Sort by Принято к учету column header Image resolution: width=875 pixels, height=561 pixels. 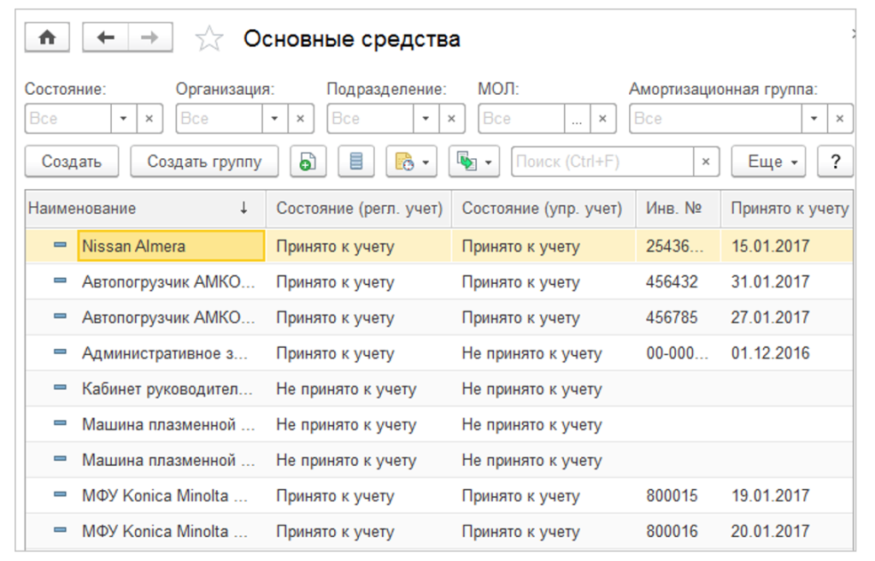click(x=787, y=209)
